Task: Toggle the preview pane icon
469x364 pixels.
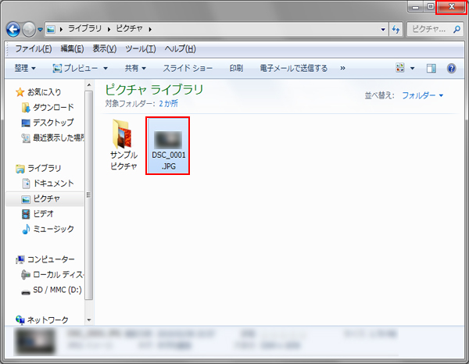Action: click(x=431, y=69)
